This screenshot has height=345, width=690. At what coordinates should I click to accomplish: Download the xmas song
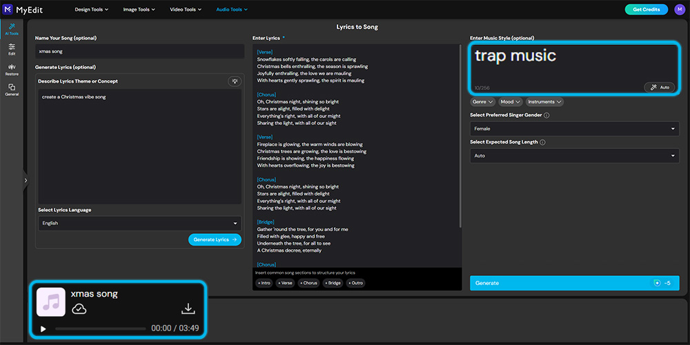point(188,309)
